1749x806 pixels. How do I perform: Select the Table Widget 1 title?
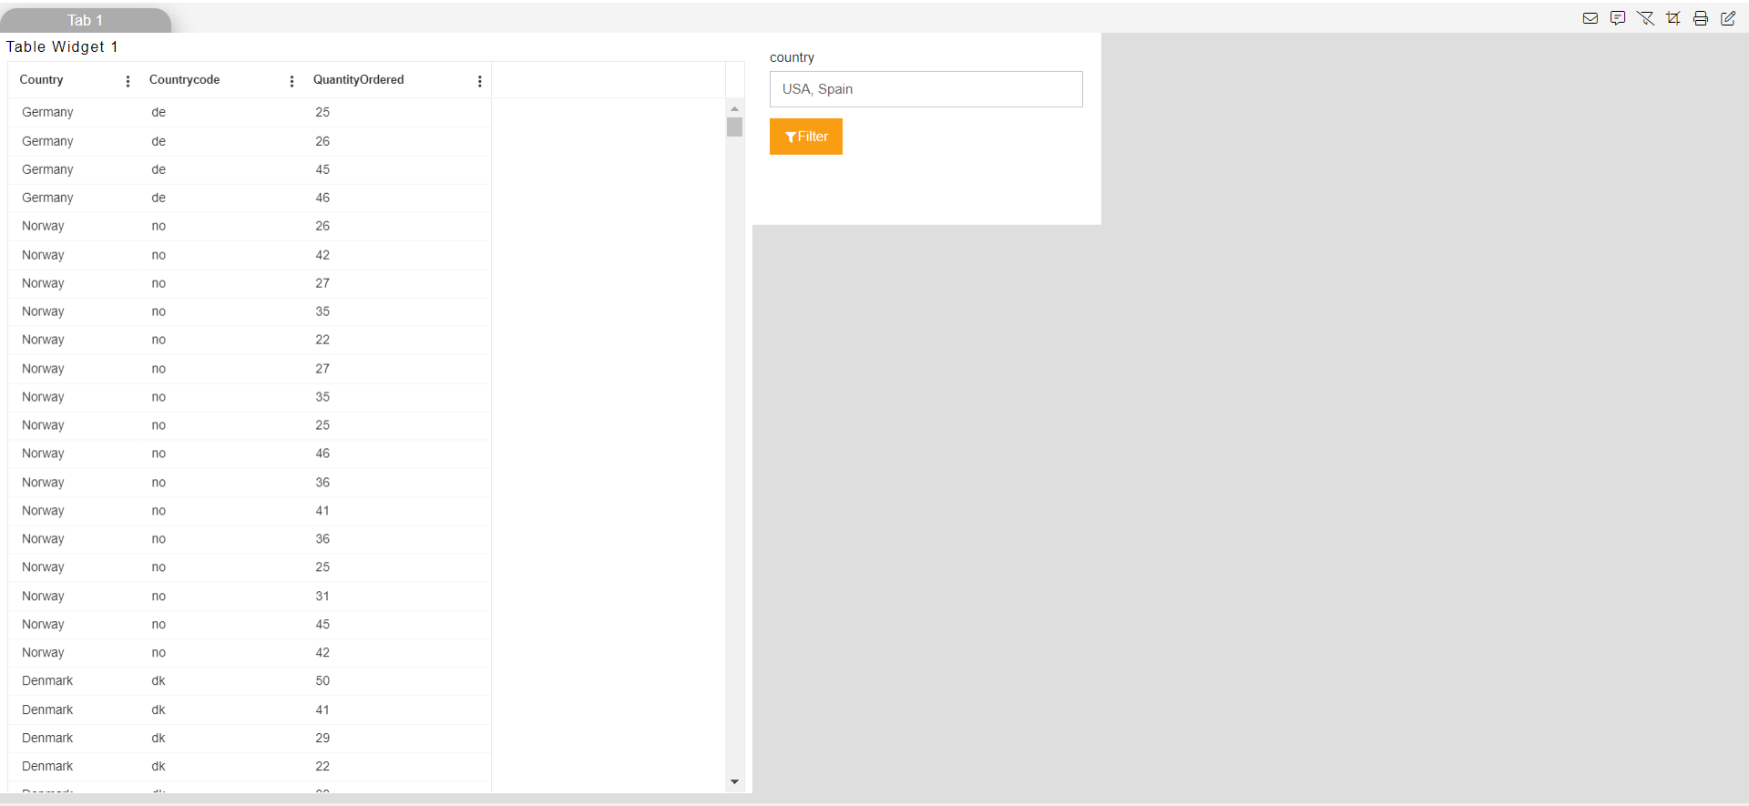pos(62,46)
